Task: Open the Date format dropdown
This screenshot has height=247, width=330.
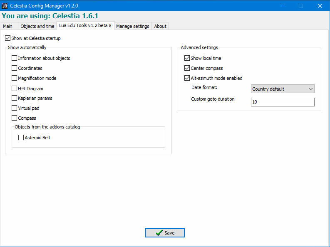Action: pos(283,89)
